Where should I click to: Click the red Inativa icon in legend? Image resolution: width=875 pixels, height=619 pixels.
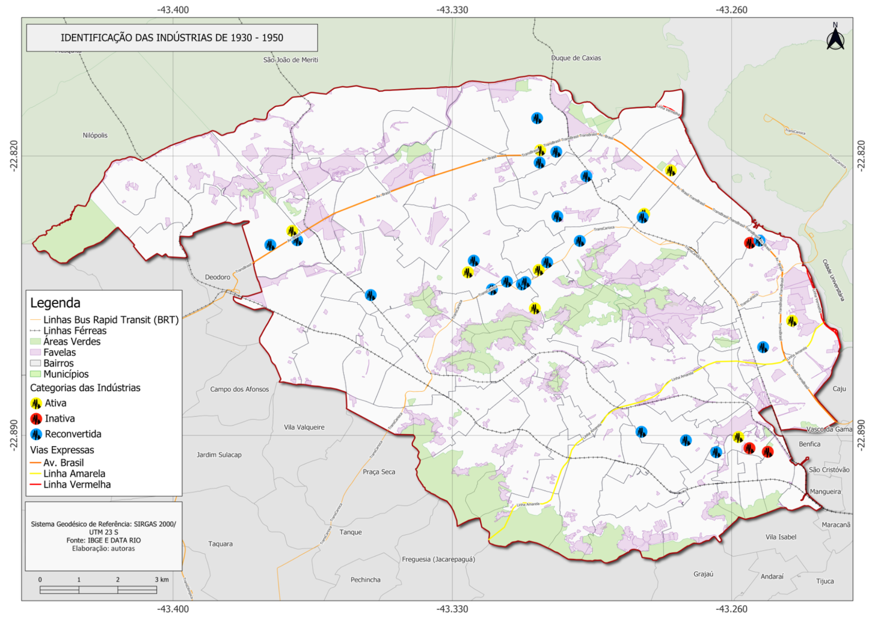coord(36,419)
